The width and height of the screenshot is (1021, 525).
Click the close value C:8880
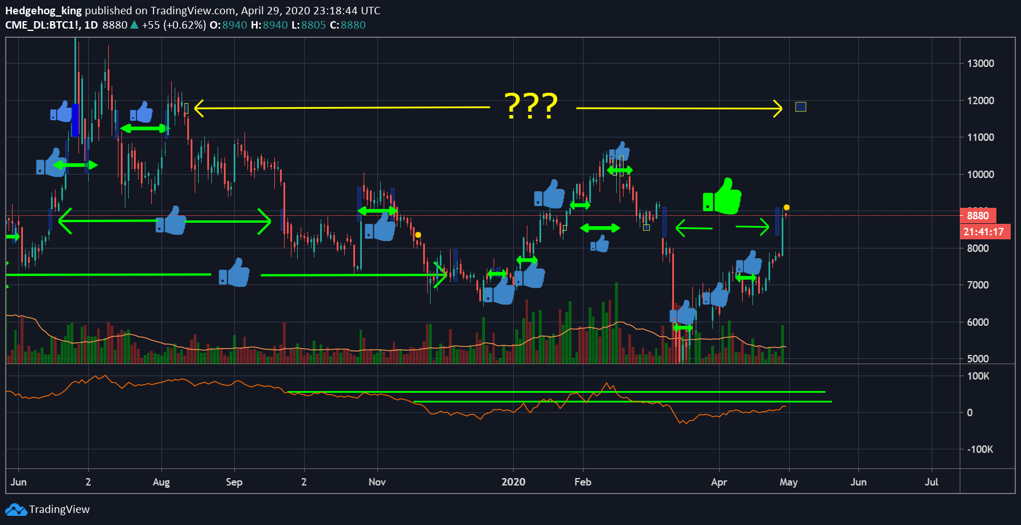348,25
